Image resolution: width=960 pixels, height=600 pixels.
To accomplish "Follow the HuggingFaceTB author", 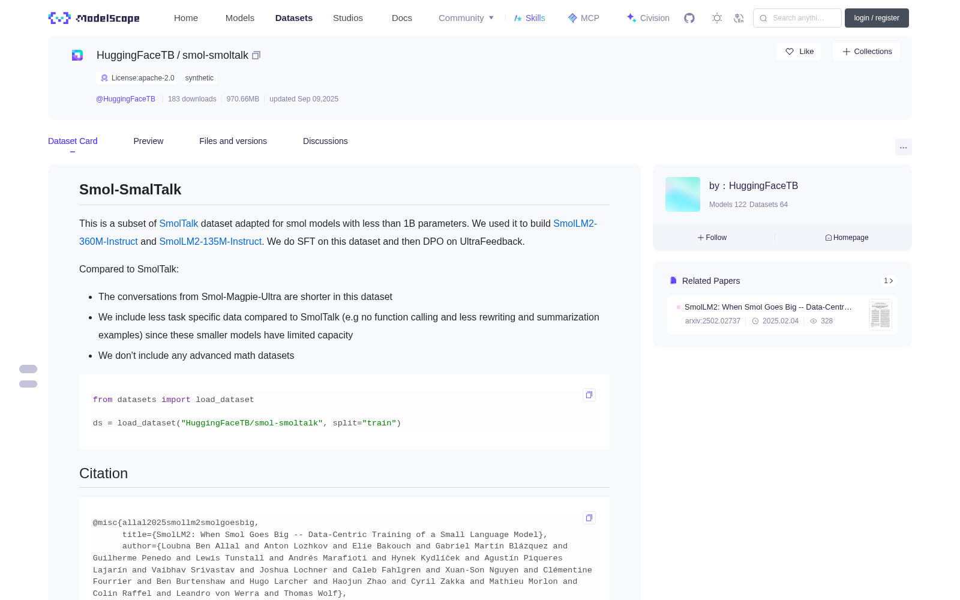I will (712, 238).
